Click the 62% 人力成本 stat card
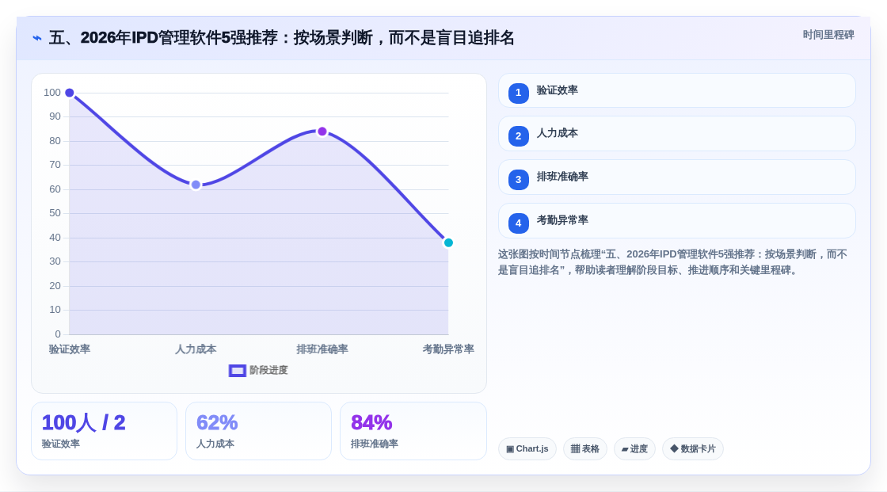Image resolution: width=887 pixels, height=492 pixels. point(258,431)
